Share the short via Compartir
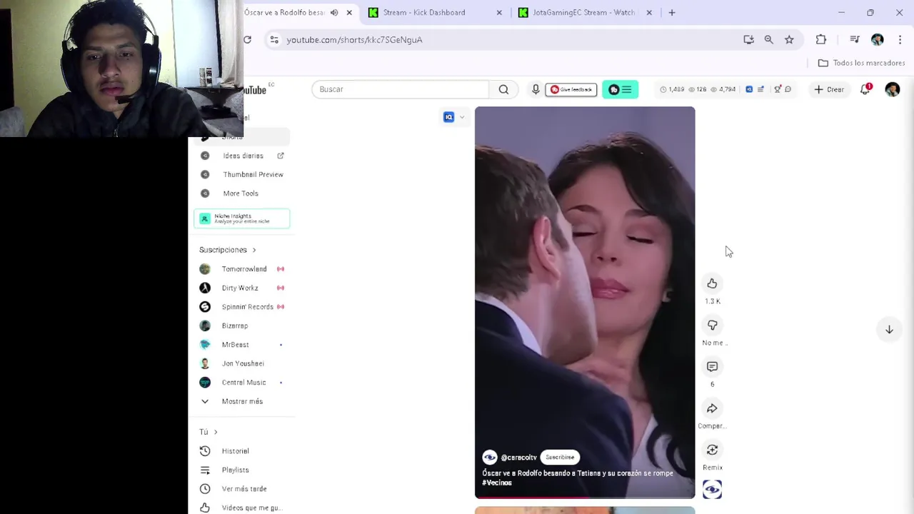 click(x=712, y=408)
